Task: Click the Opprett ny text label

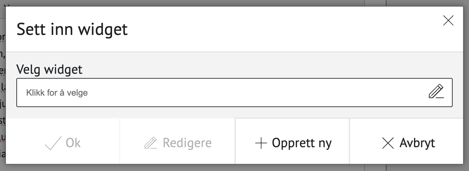Action: coord(302,143)
